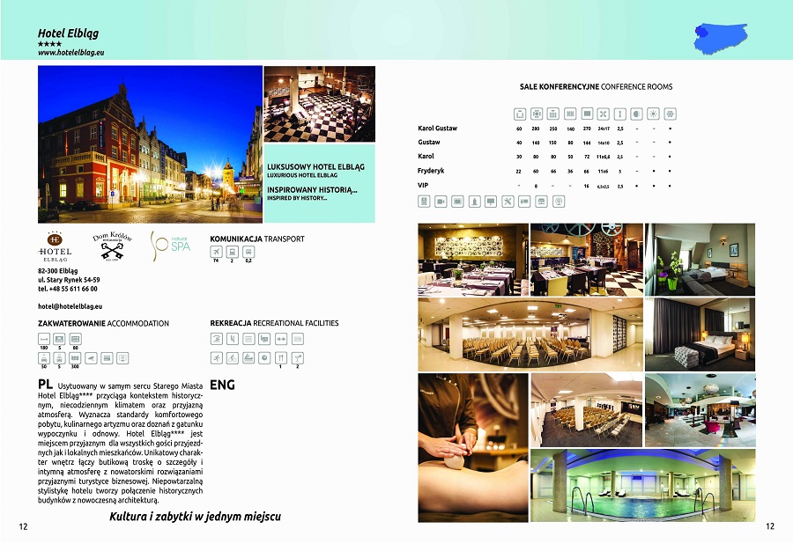Click the bus icon under Transport
This screenshot has width=793, height=551.
[248, 252]
